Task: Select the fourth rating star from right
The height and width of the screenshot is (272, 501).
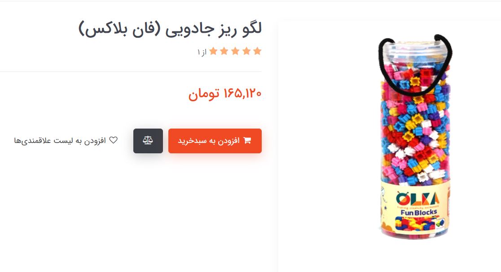Action: pyautogui.click(x=224, y=51)
